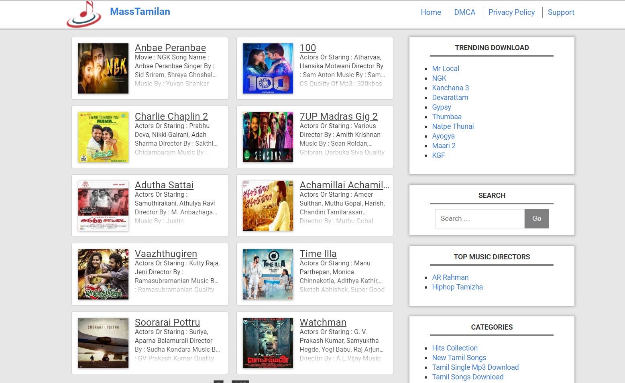
Task: Open the Hits Collection category
Action: click(455, 348)
